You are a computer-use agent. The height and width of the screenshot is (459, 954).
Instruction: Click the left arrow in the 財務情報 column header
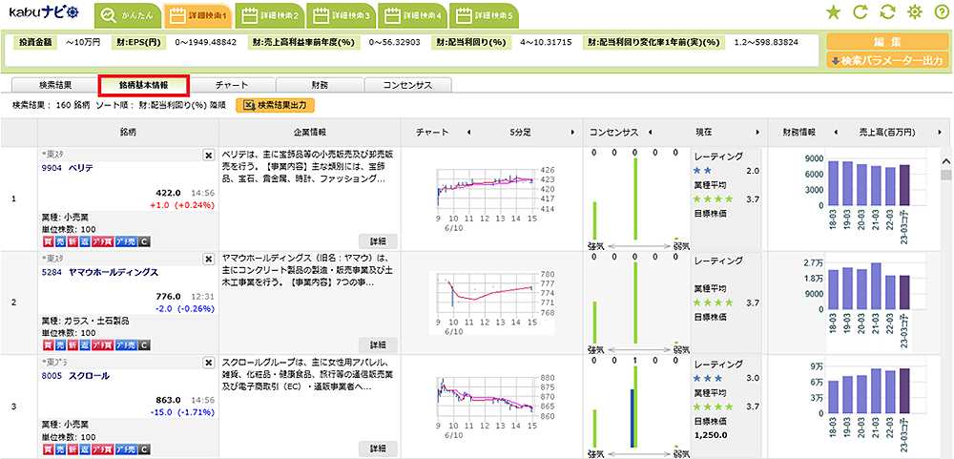tap(835, 132)
